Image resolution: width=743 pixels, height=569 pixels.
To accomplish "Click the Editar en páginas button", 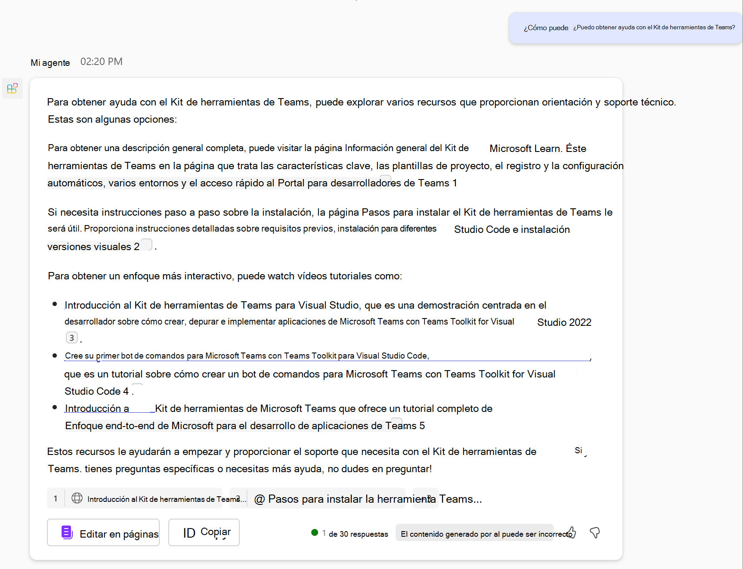I will 103,532.
